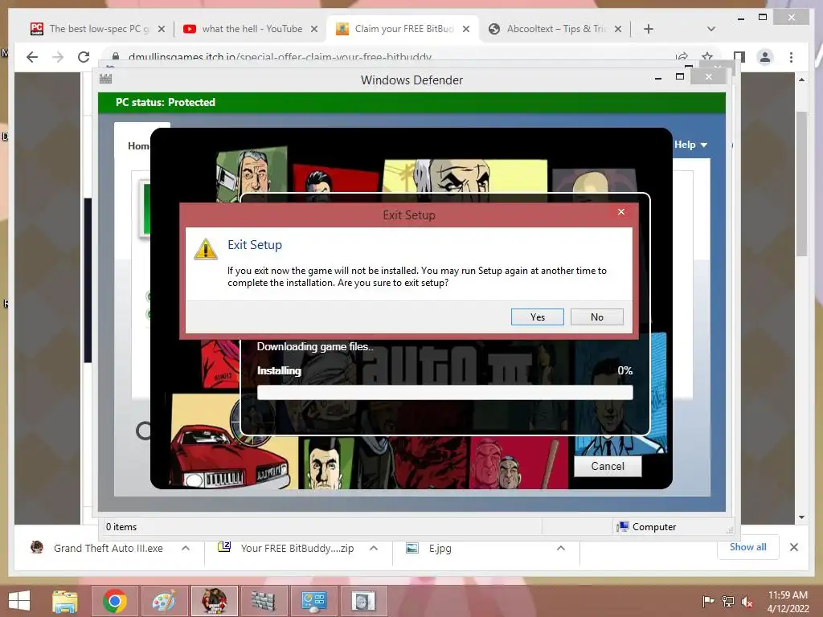
Task: Expand options for Grand Theft Auto III.exe download
Action: (186, 548)
